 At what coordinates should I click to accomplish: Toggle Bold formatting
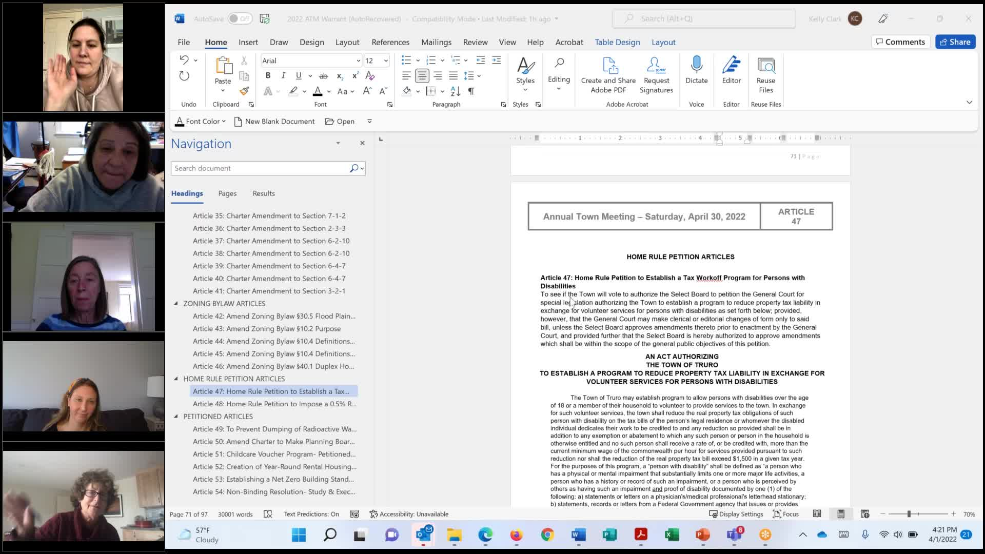pyautogui.click(x=268, y=76)
